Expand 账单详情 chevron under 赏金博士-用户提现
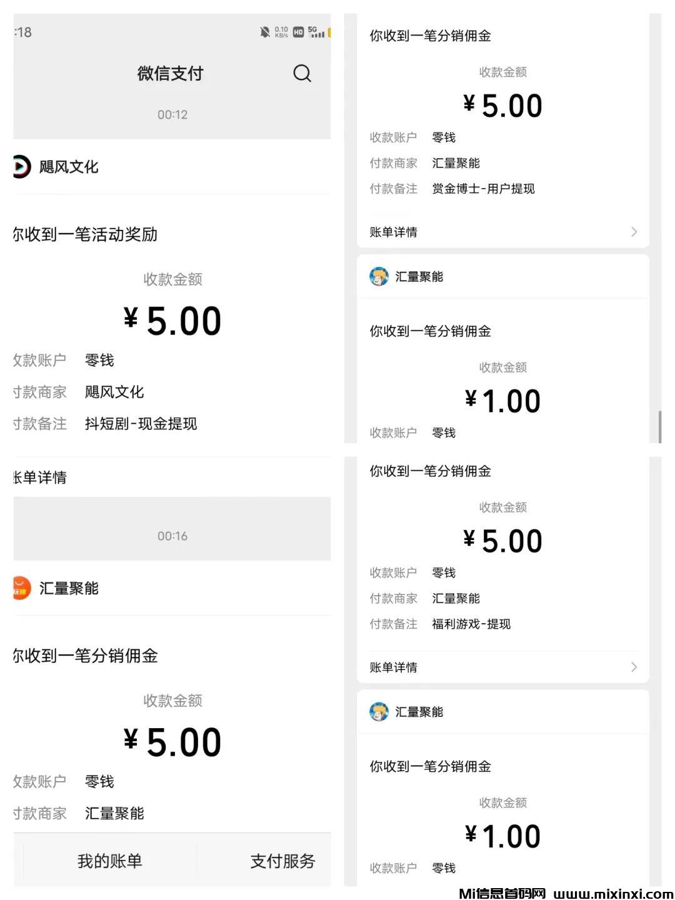The width and height of the screenshot is (675, 900). coord(634,232)
